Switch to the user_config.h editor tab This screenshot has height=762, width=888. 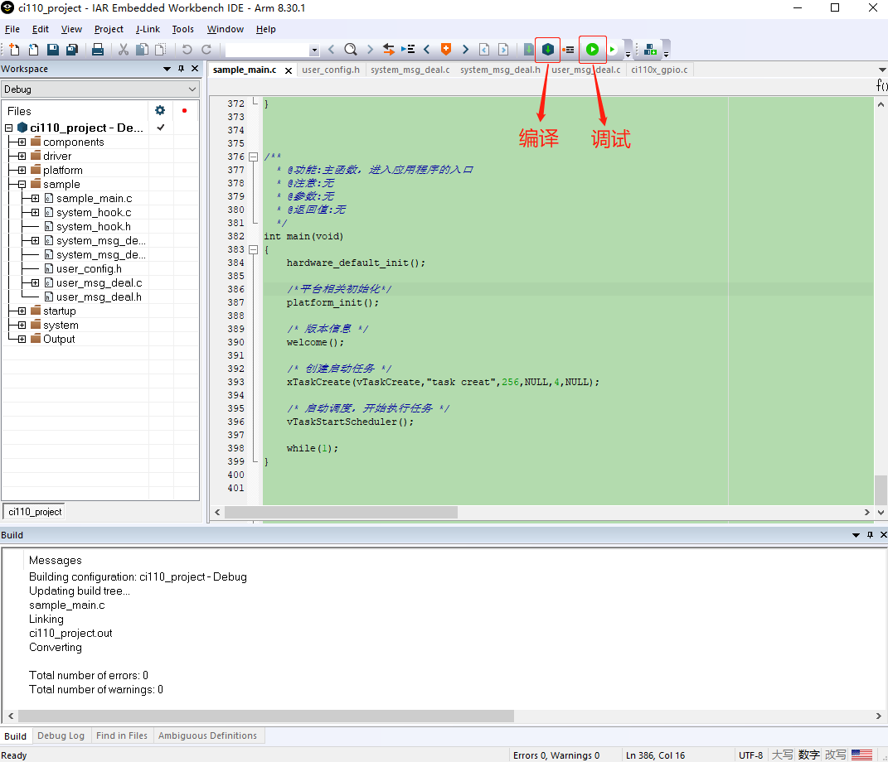coord(331,70)
